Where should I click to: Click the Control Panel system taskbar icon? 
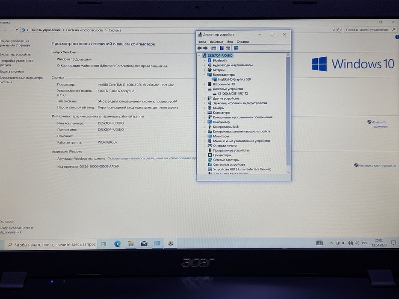tap(157, 243)
